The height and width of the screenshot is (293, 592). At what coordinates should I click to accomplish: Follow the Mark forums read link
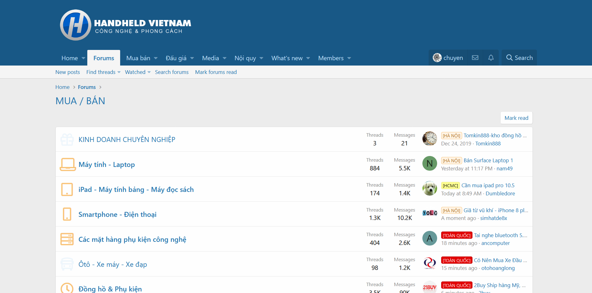pos(216,72)
